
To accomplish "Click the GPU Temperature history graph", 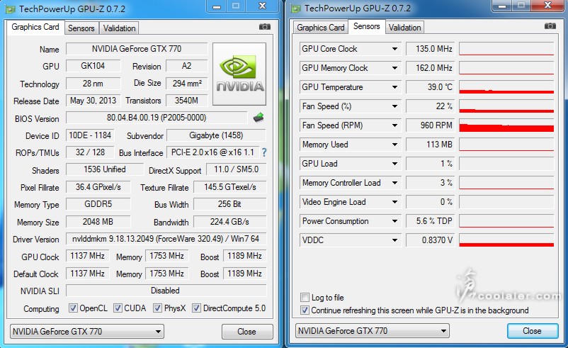I will click(x=506, y=87).
